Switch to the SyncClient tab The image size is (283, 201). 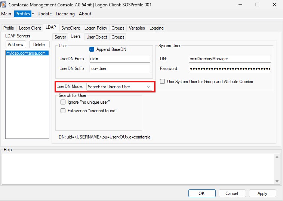tap(70, 28)
